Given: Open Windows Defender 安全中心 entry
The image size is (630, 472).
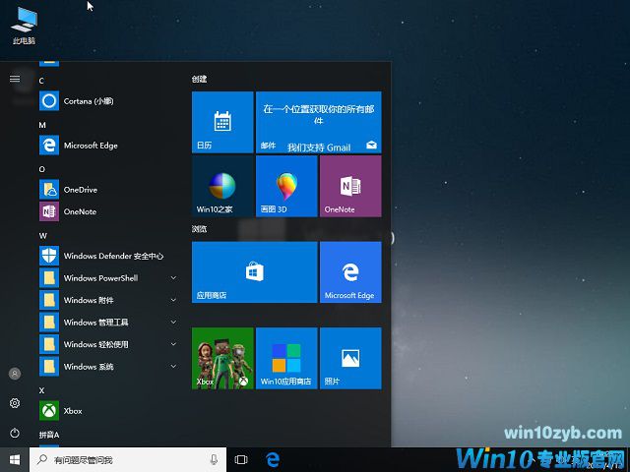Looking at the screenshot, I should pos(113,256).
